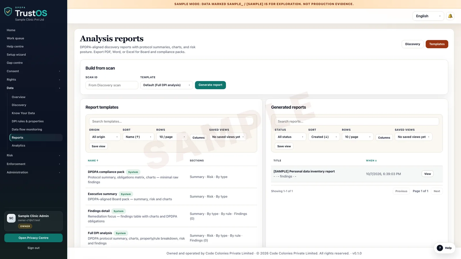Viewport: 461px width, 259px height.
Task: Click the [SAMPLE] Personal data inventory report title
Action: coord(304,172)
